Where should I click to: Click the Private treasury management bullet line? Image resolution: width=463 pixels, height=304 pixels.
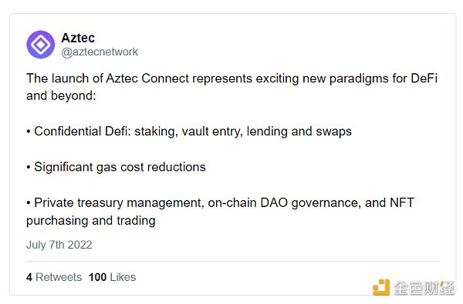[220, 202]
